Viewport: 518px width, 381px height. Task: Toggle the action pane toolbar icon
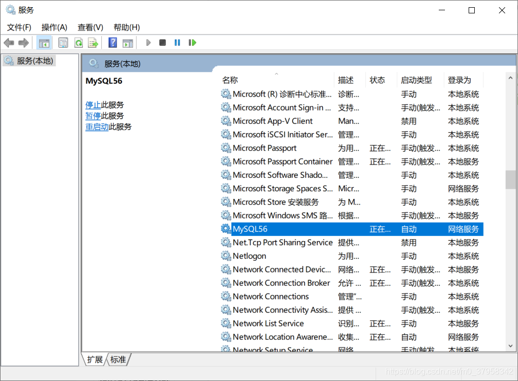pyautogui.click(x=128, y=43)
